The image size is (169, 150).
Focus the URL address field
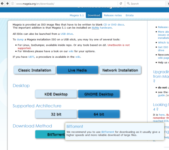click(67, 4)
